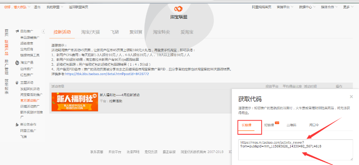Click the 淘宝联盟 logo icon
The width and height of the screenshot is (359, 165).
pos(178,9)
